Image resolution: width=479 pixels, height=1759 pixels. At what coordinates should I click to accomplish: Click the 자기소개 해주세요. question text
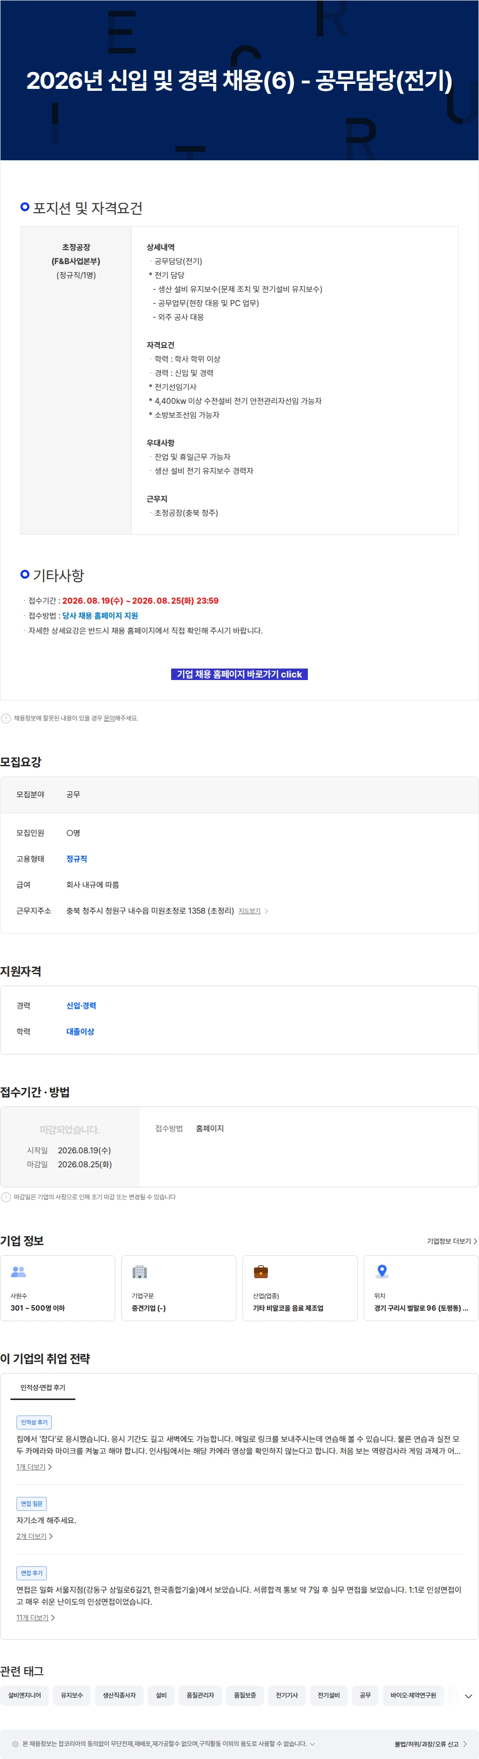coord(46,1521)
